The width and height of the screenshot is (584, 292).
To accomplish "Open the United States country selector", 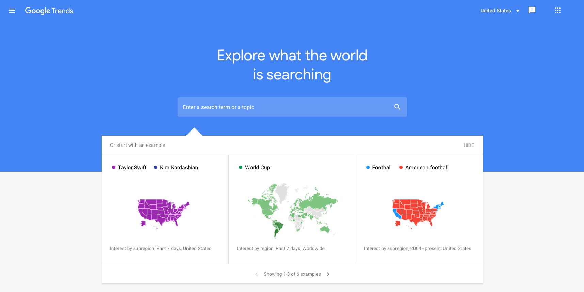I will click(495, 11).
